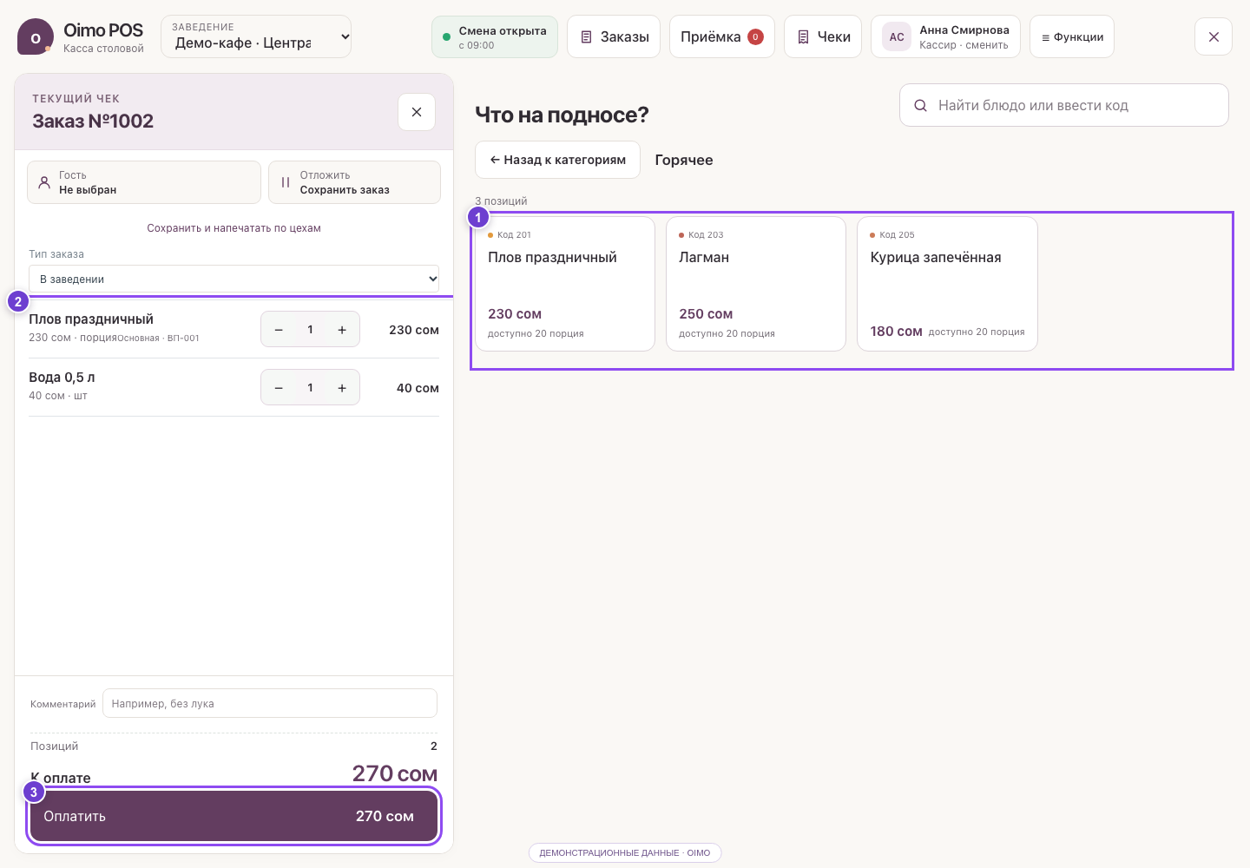Click Вода 0,5 л line in the check
This screenshot has width=1250, height=868.
[x=234, y=387]
